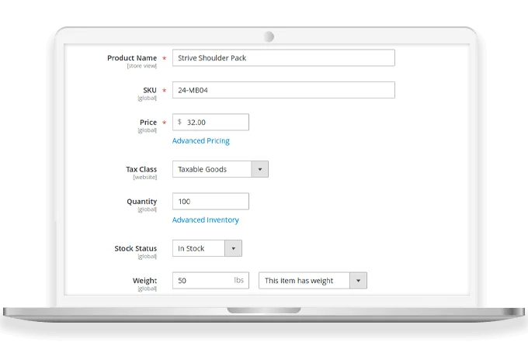
Task: Click the '[website]' scope text
Action: point(144,177)
